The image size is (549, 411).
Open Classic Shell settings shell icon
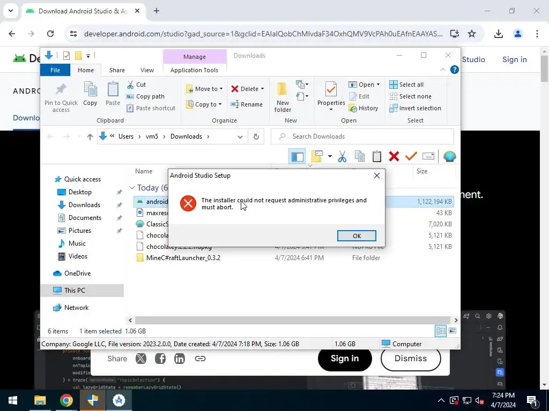(450, 157)
